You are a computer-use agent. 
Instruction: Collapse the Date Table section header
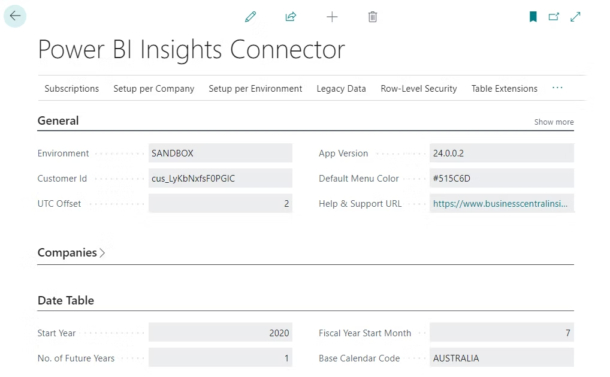point(66,300)
